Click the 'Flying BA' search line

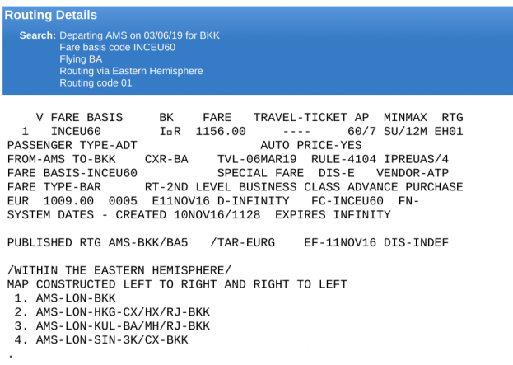point(81,59)
